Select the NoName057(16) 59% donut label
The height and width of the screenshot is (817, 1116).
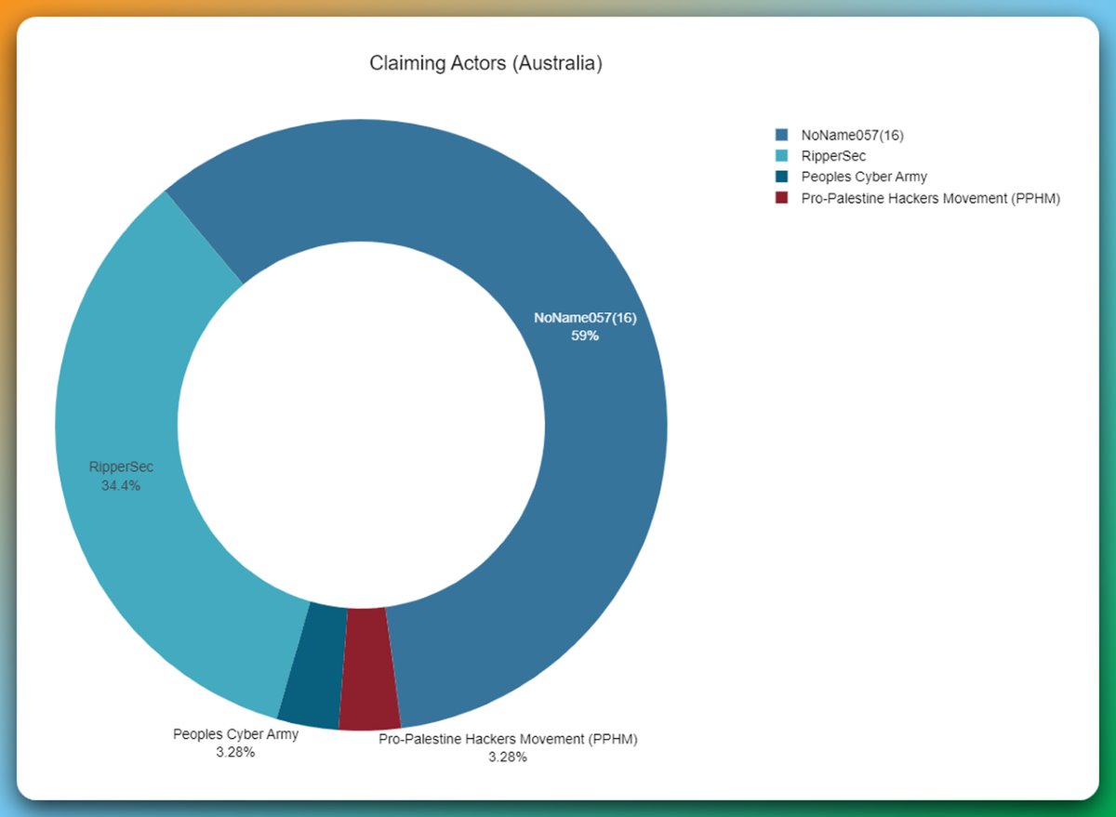585,326
